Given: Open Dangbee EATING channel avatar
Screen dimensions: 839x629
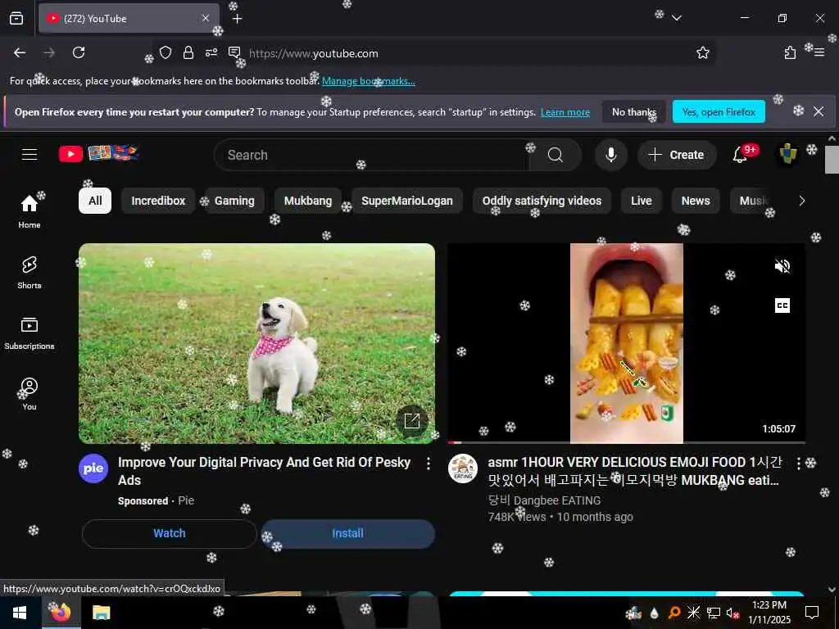Looking at the screenshot, I should click(x=463, y=468).
